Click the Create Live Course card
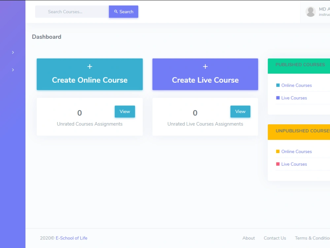330x248 pixels. tap(205, 74)
